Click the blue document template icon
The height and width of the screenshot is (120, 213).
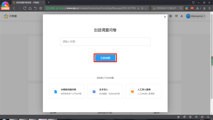[x=56, y=92]
